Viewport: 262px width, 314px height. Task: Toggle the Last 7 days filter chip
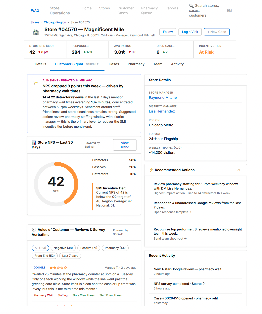pyautogui.click(x=70, y=256)
